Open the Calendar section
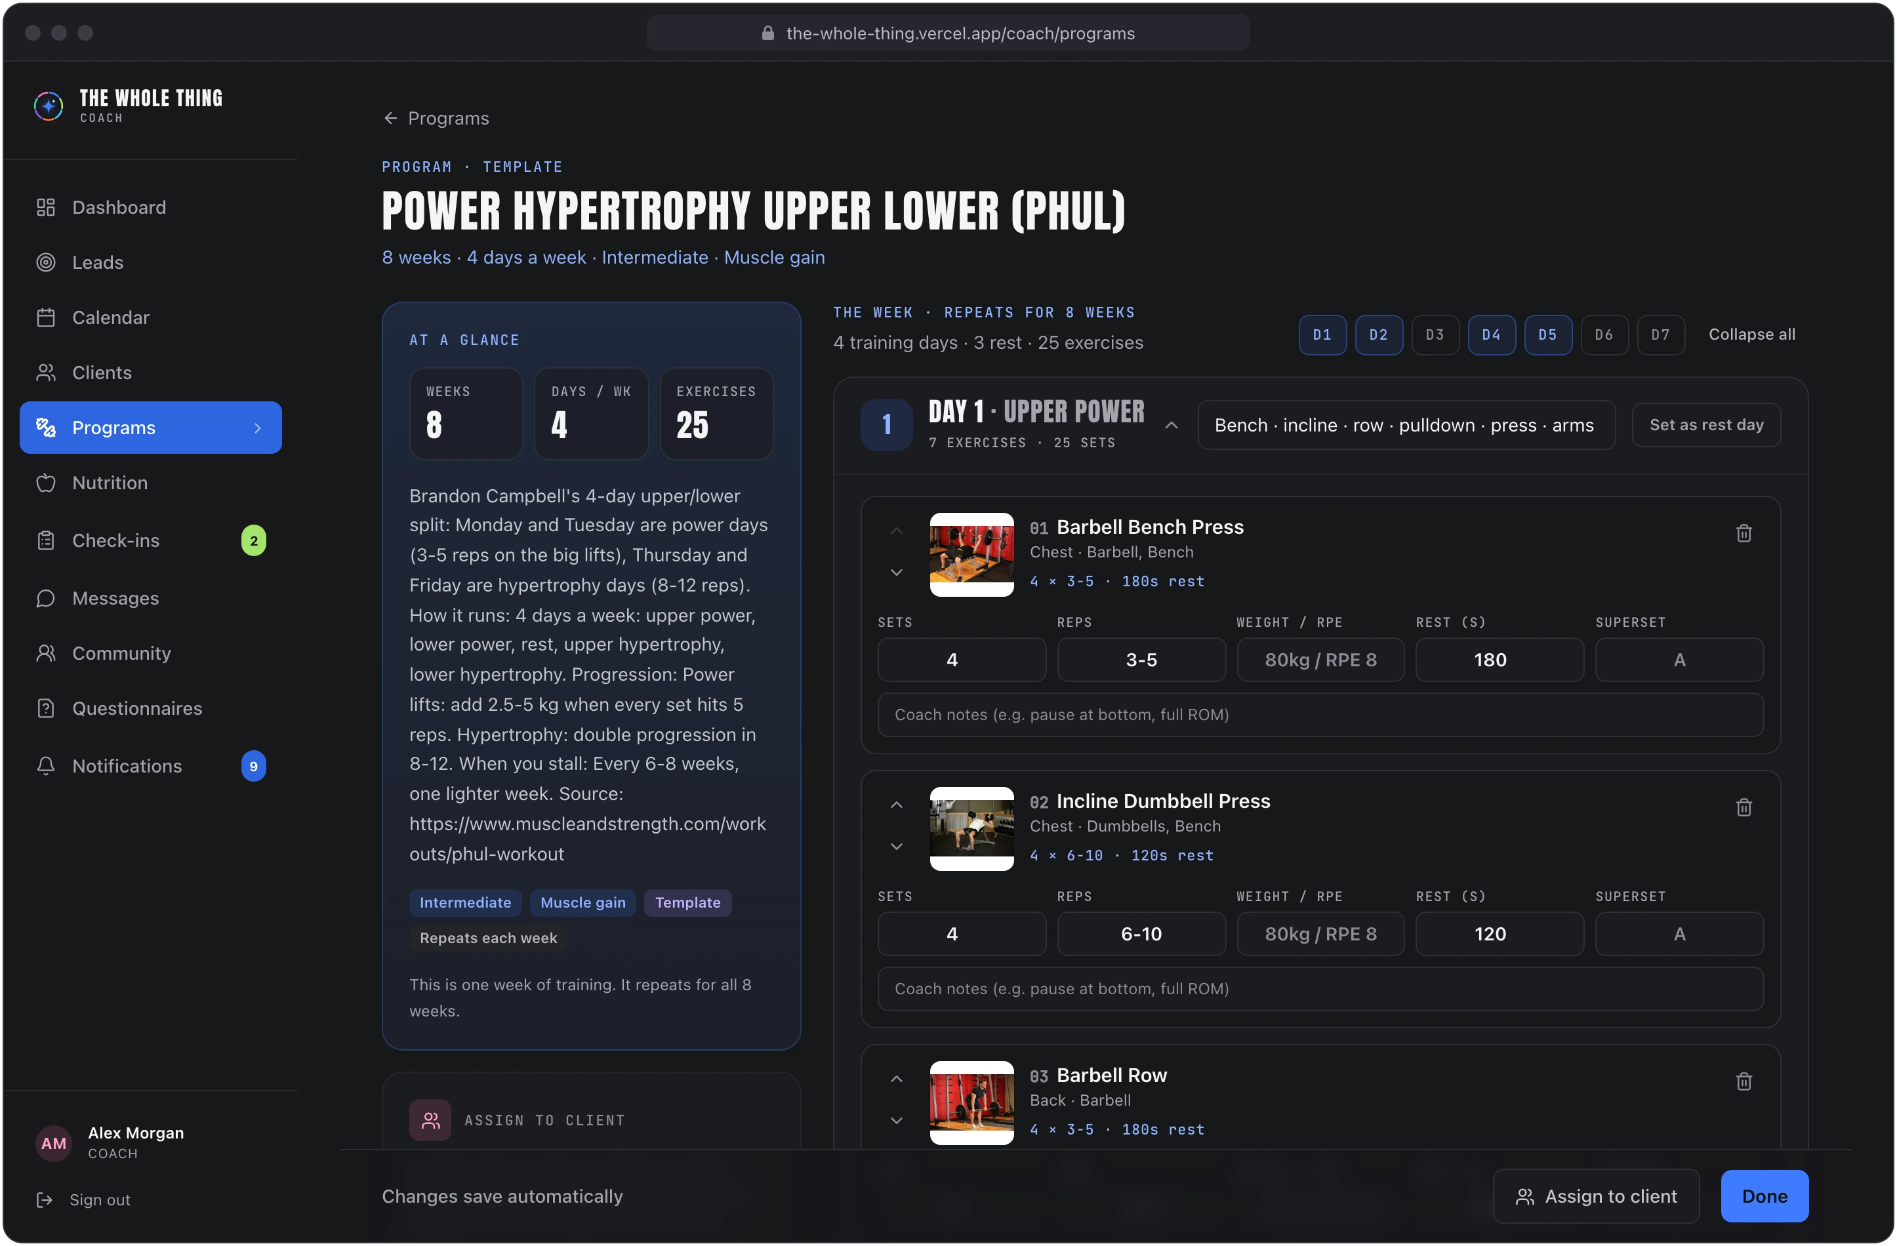1897x1246 pixels. 151,317
